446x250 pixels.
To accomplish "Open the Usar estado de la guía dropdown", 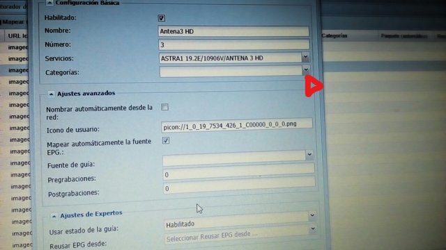I will click(x=312, y=215).
